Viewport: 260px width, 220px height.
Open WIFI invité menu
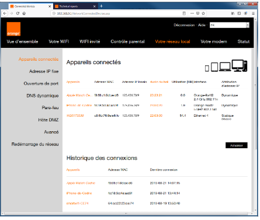[x=90, y=41]
